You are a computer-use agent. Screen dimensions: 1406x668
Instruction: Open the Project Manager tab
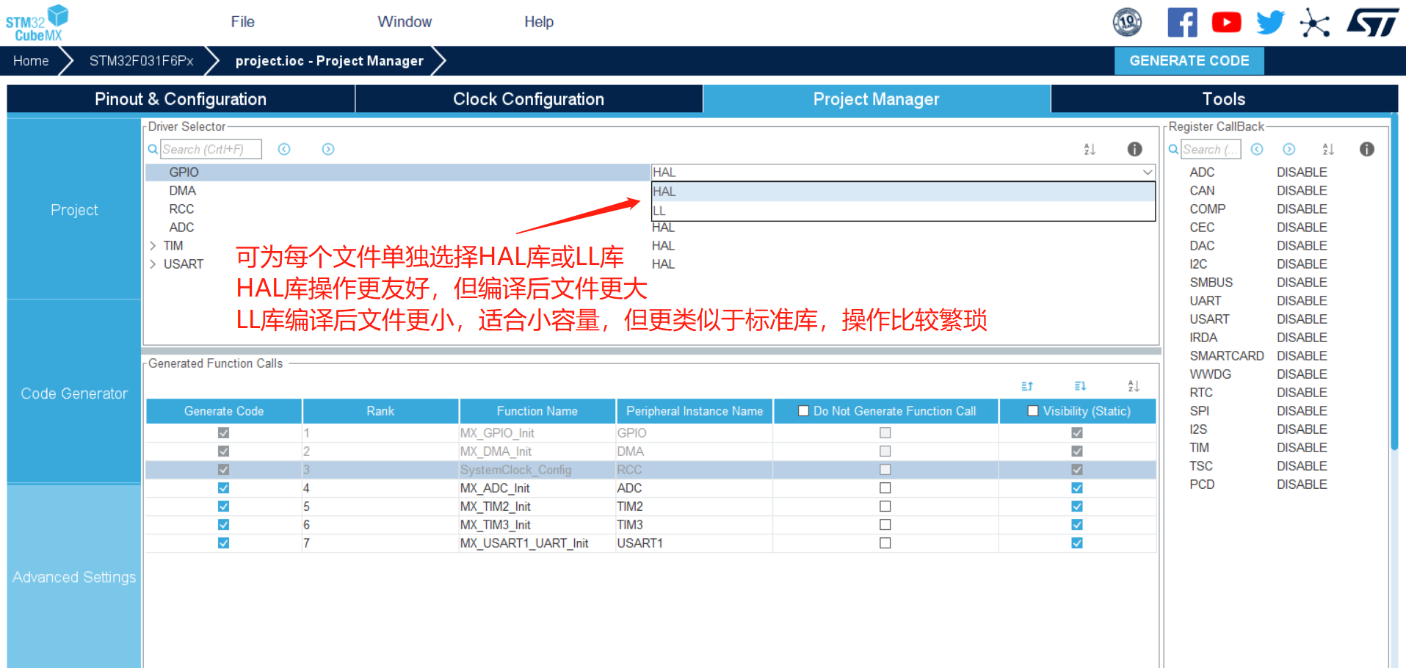(877, 99)
